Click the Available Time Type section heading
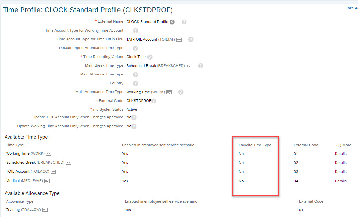Screen dimensions: 358x217 click(26, 137)
